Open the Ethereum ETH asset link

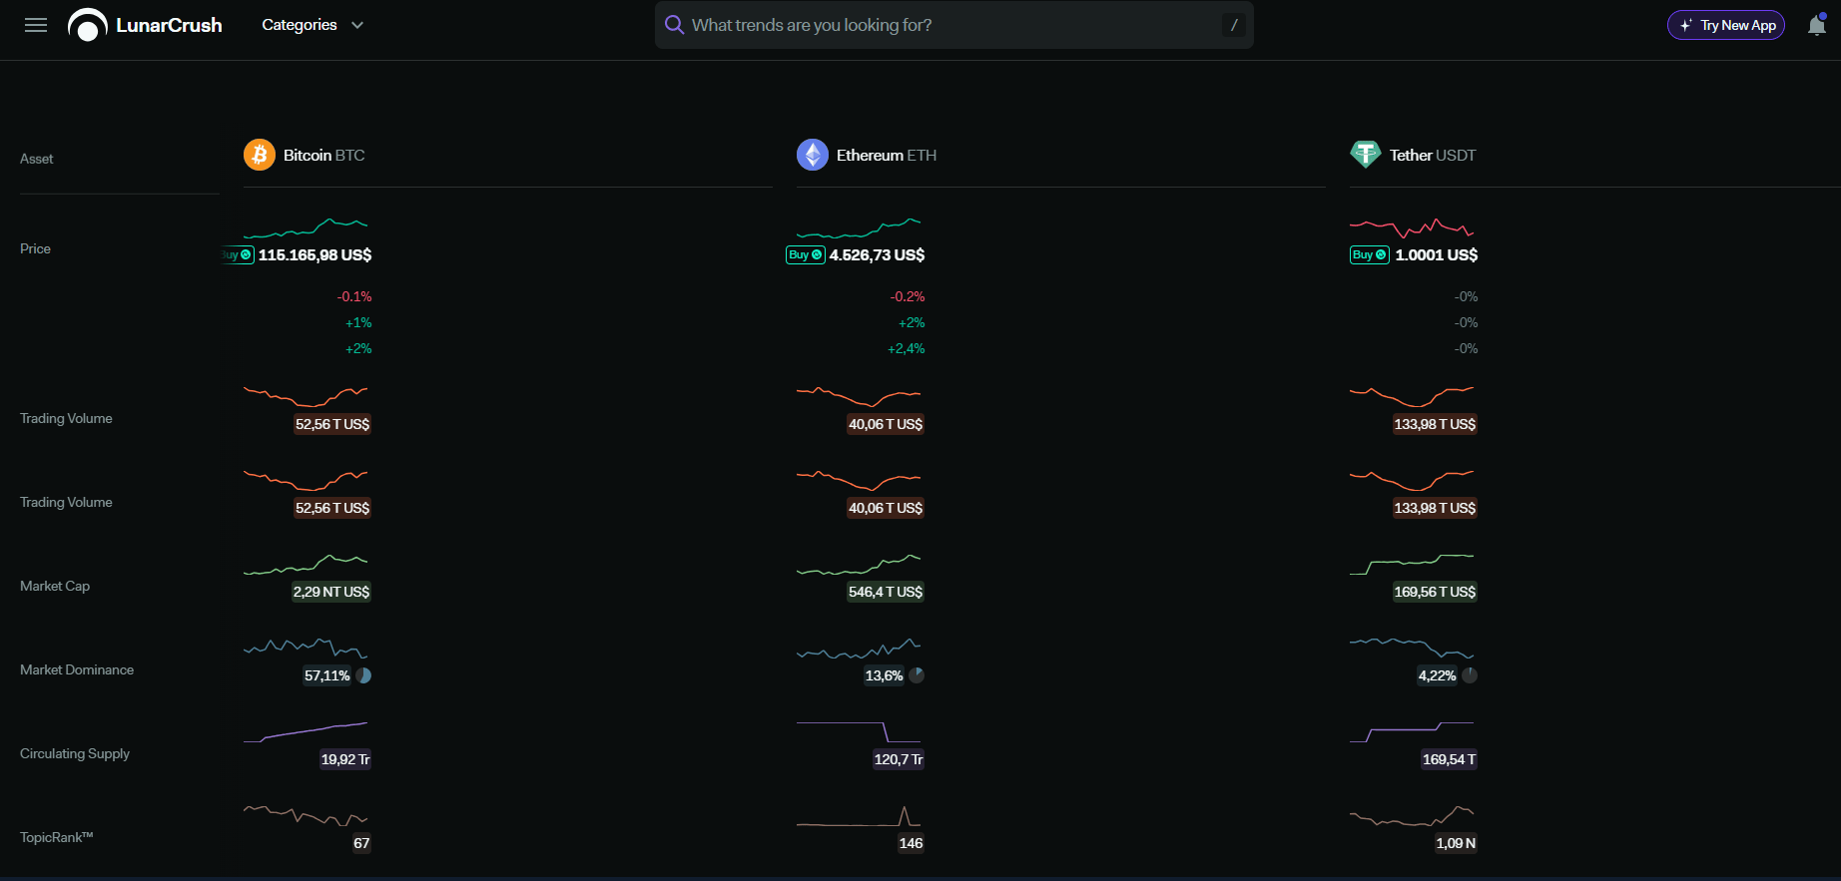(x=887, y=155)
